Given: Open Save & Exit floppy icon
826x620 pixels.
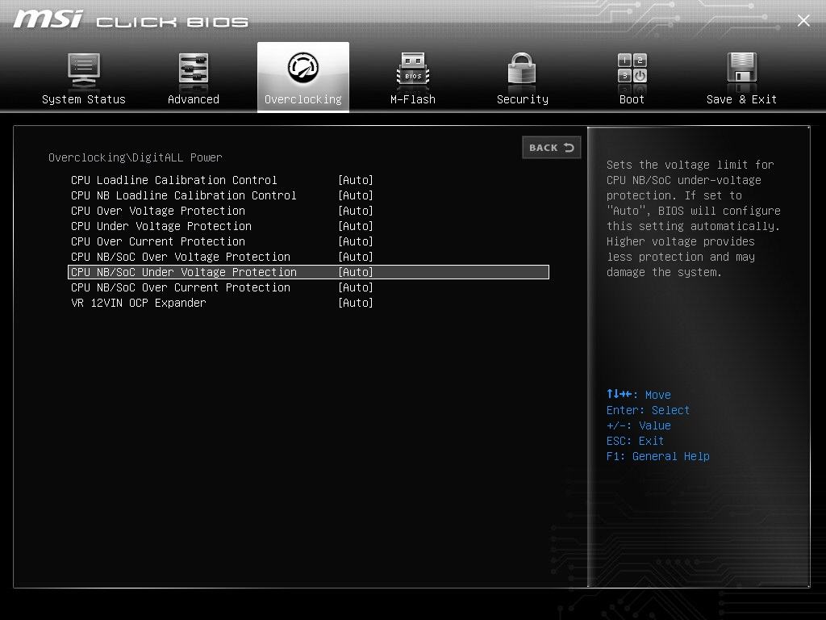Looking at the screenshot, I should point(742,69).
